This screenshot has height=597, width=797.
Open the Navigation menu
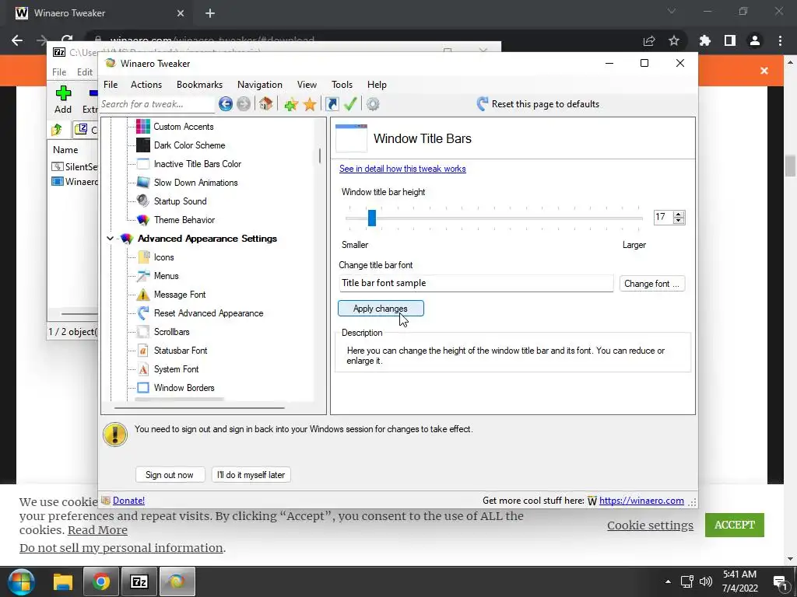[x=260, y=85]
